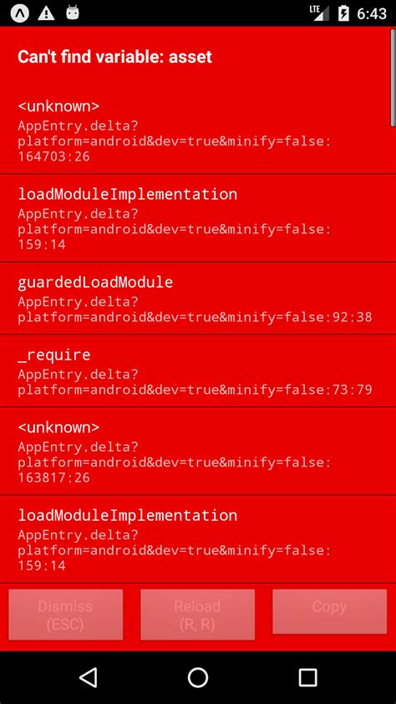Click the stack trace scrollbar
The image size is (396, 704).
pyautogui.click(x=393, y=76)
